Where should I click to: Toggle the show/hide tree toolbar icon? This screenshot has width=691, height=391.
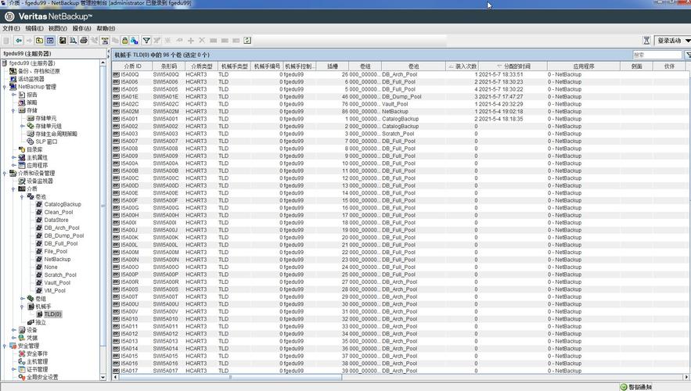point(50,41)
